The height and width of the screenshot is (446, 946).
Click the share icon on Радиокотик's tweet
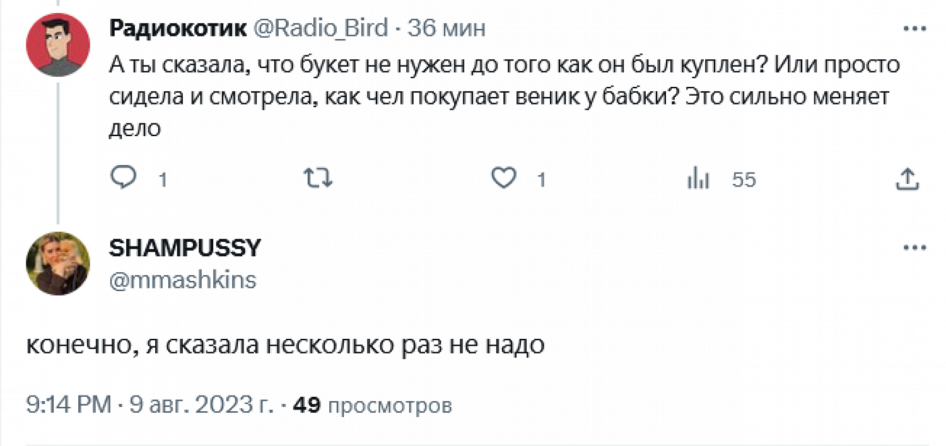pos(907,180)
